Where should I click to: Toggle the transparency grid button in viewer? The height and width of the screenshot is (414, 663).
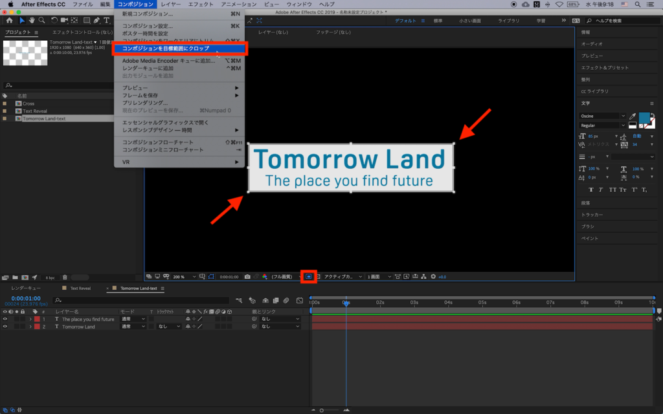tap(319, 277)
